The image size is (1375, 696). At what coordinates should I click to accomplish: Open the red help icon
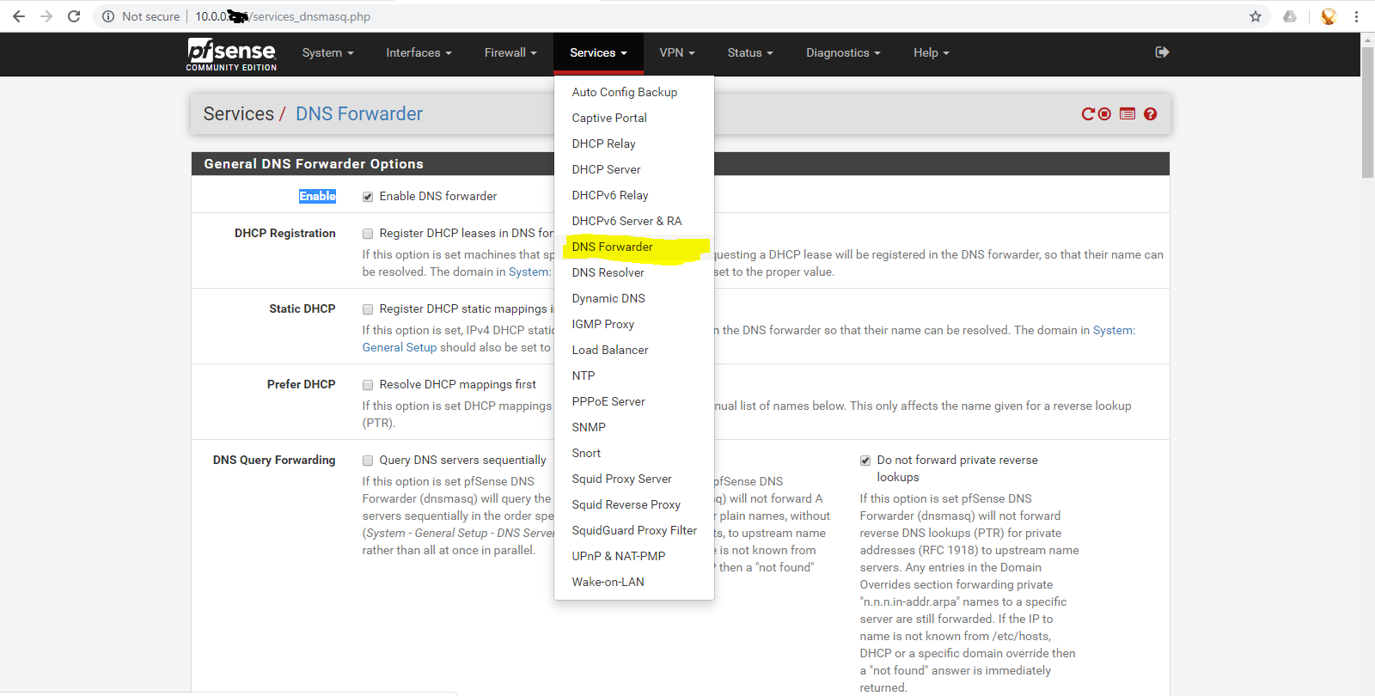[1150, 114]
